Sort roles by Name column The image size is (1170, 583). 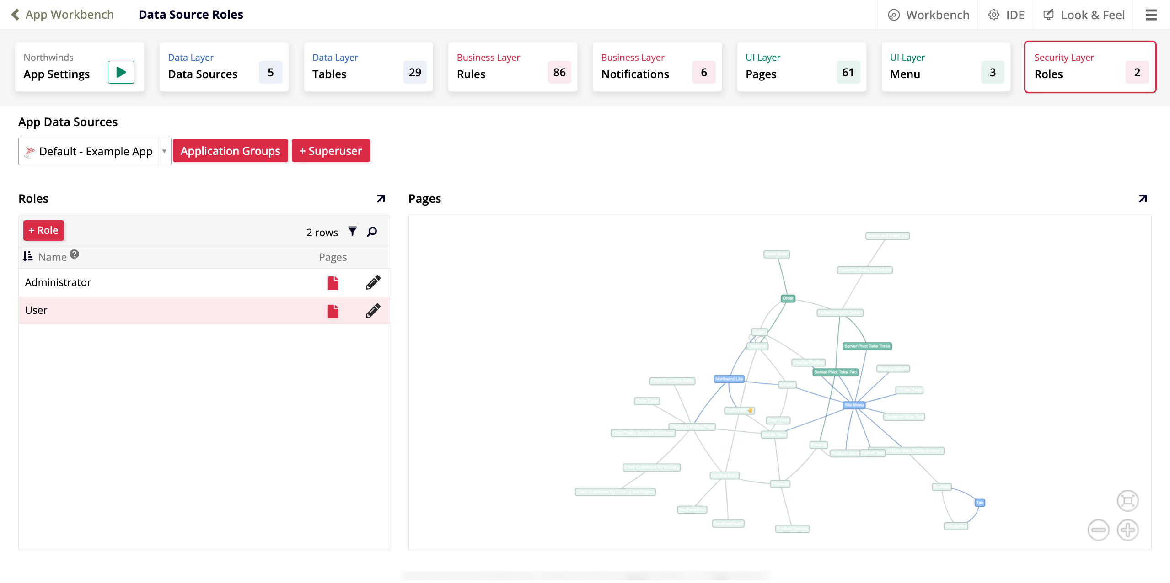point(53,257)
